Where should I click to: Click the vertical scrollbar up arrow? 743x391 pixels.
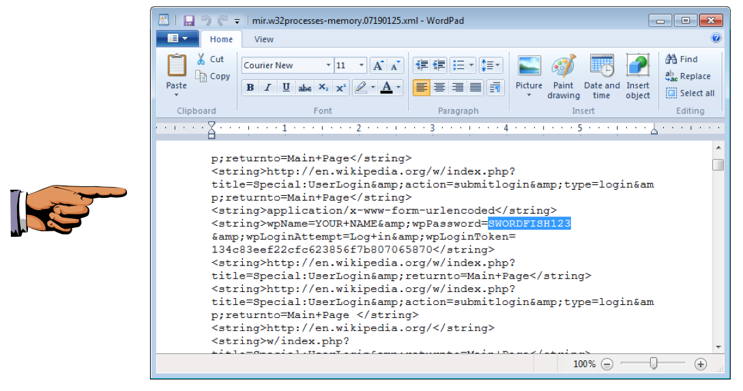(718, 148)
